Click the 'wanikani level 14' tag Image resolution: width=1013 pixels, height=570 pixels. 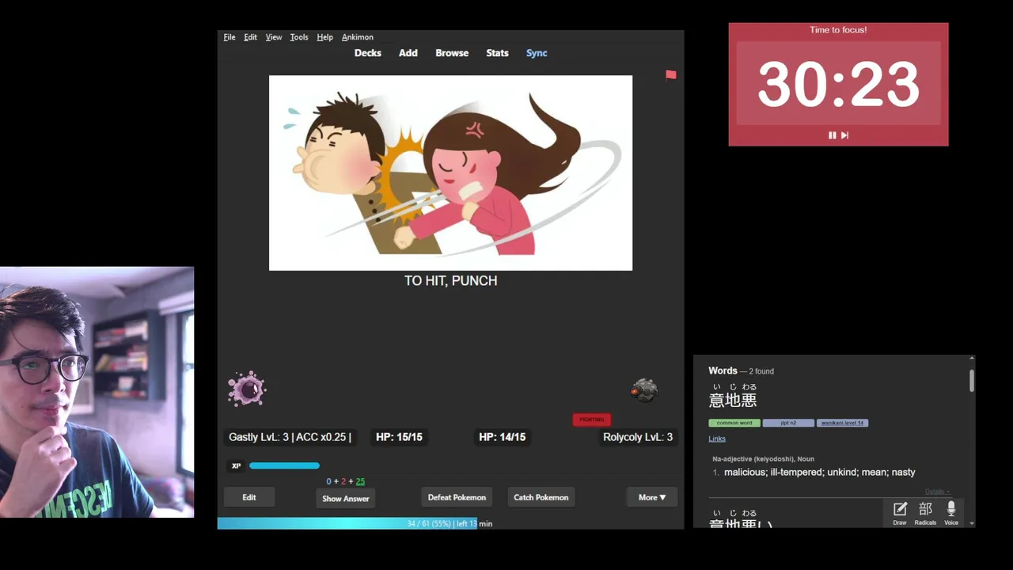[842, 423]
